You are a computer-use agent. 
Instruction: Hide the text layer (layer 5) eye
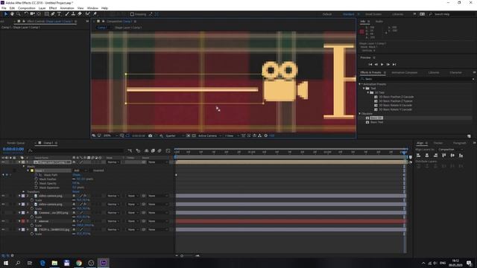(x=3, y=221)
